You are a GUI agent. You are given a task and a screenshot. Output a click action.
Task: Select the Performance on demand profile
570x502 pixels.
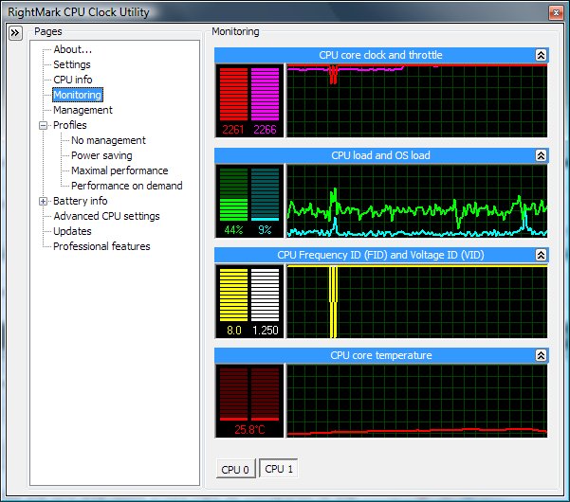126,186
